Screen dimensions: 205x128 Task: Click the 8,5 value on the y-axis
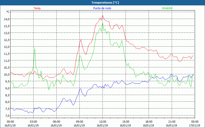(x=7, y=95)
